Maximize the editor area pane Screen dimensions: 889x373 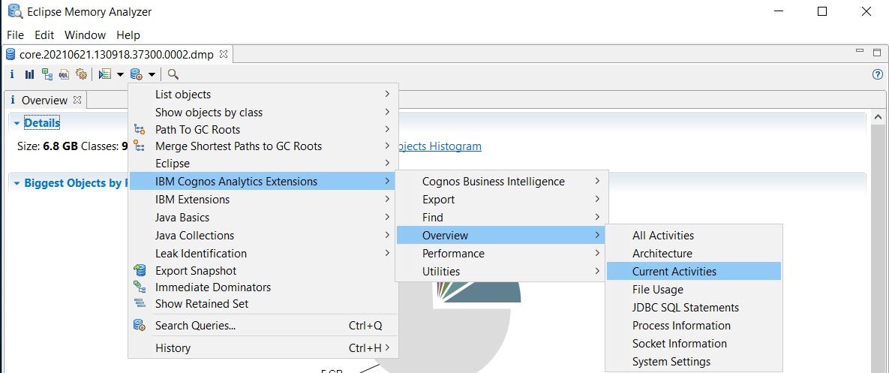[x=876, y=52]
